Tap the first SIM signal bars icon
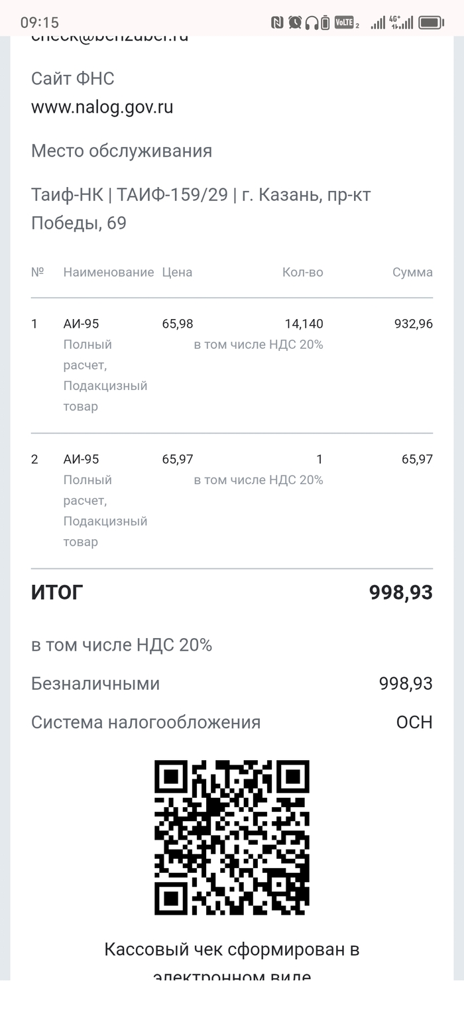464x1032 pixels. (378, 23)
